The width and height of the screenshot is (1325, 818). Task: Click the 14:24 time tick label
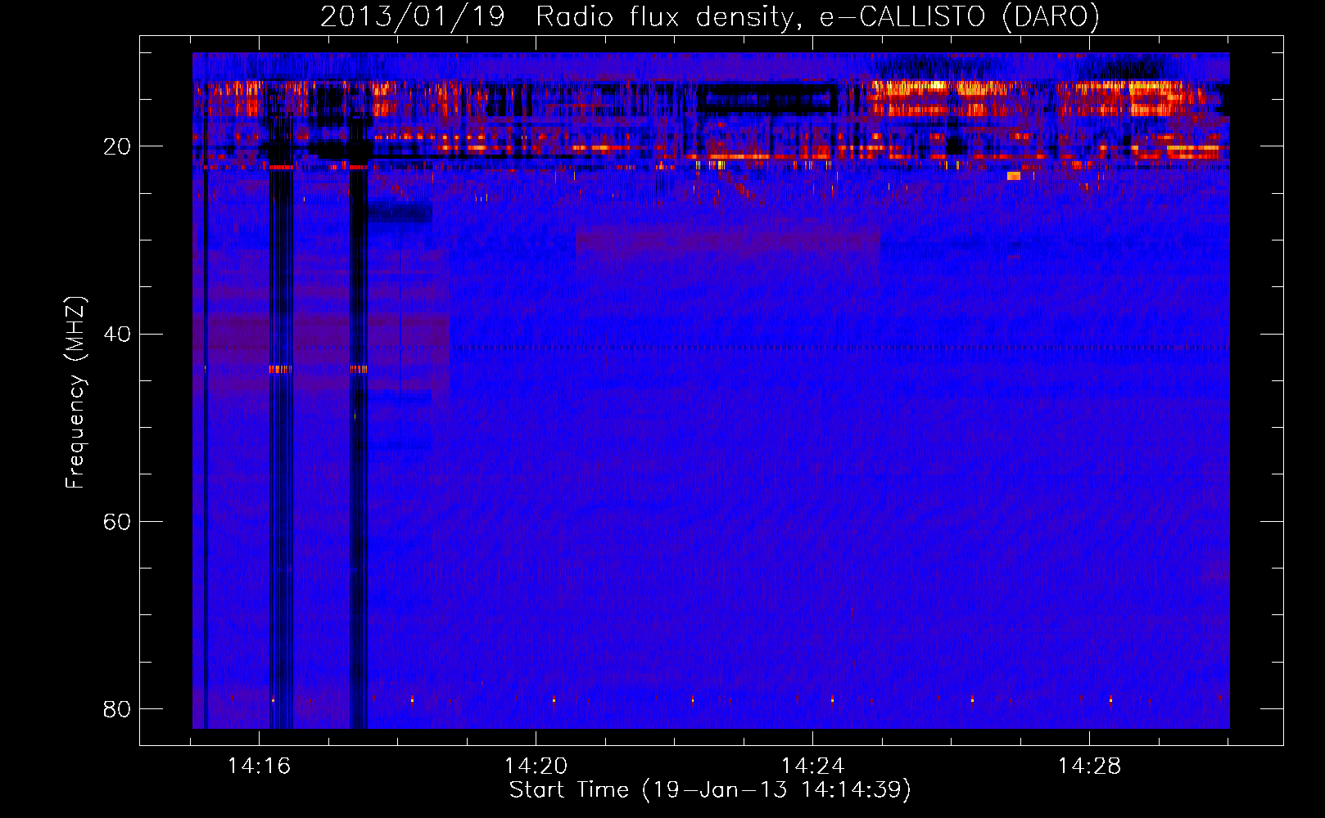[812, 766]
